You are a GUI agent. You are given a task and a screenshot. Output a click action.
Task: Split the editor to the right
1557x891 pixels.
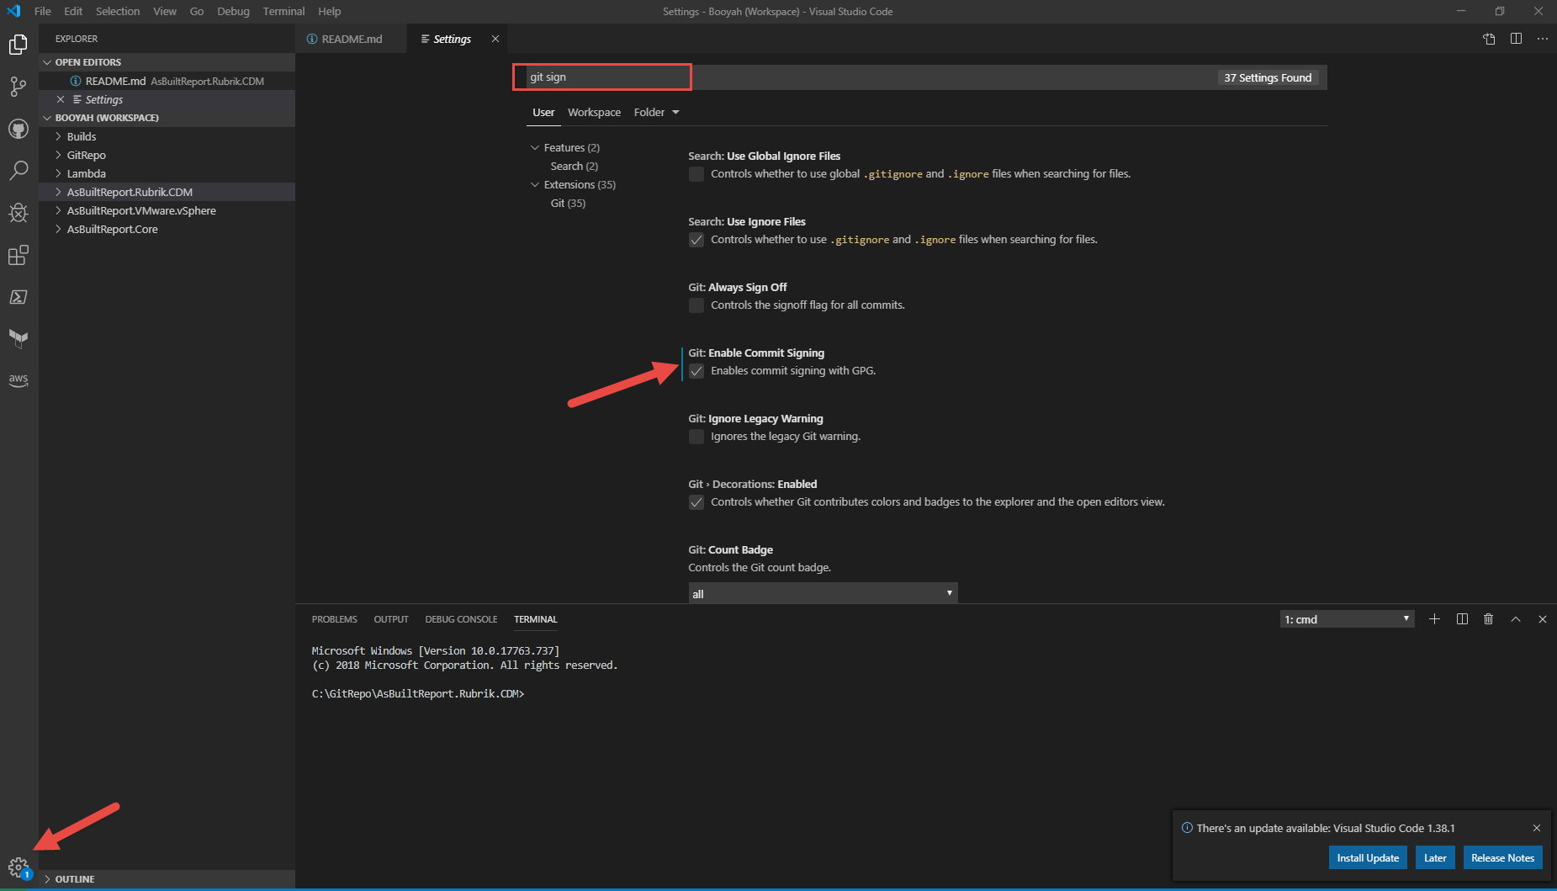[1516, 39]
